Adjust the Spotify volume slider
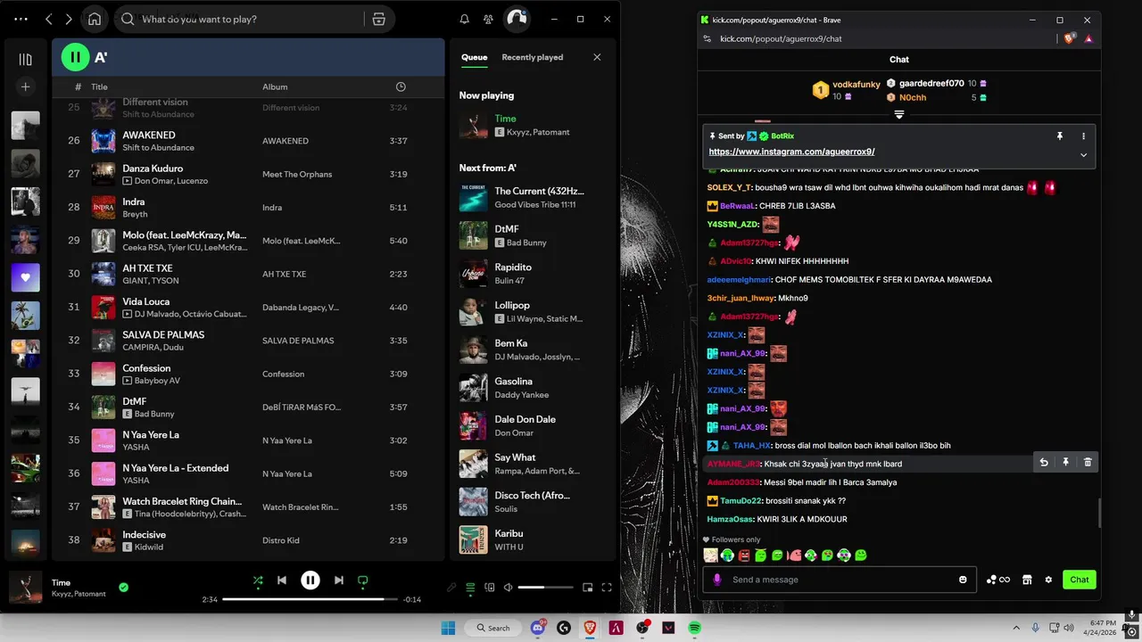 tap(545, 588)
